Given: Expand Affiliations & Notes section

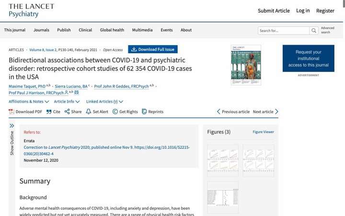Looking at the screenshot, I should 29,102.
